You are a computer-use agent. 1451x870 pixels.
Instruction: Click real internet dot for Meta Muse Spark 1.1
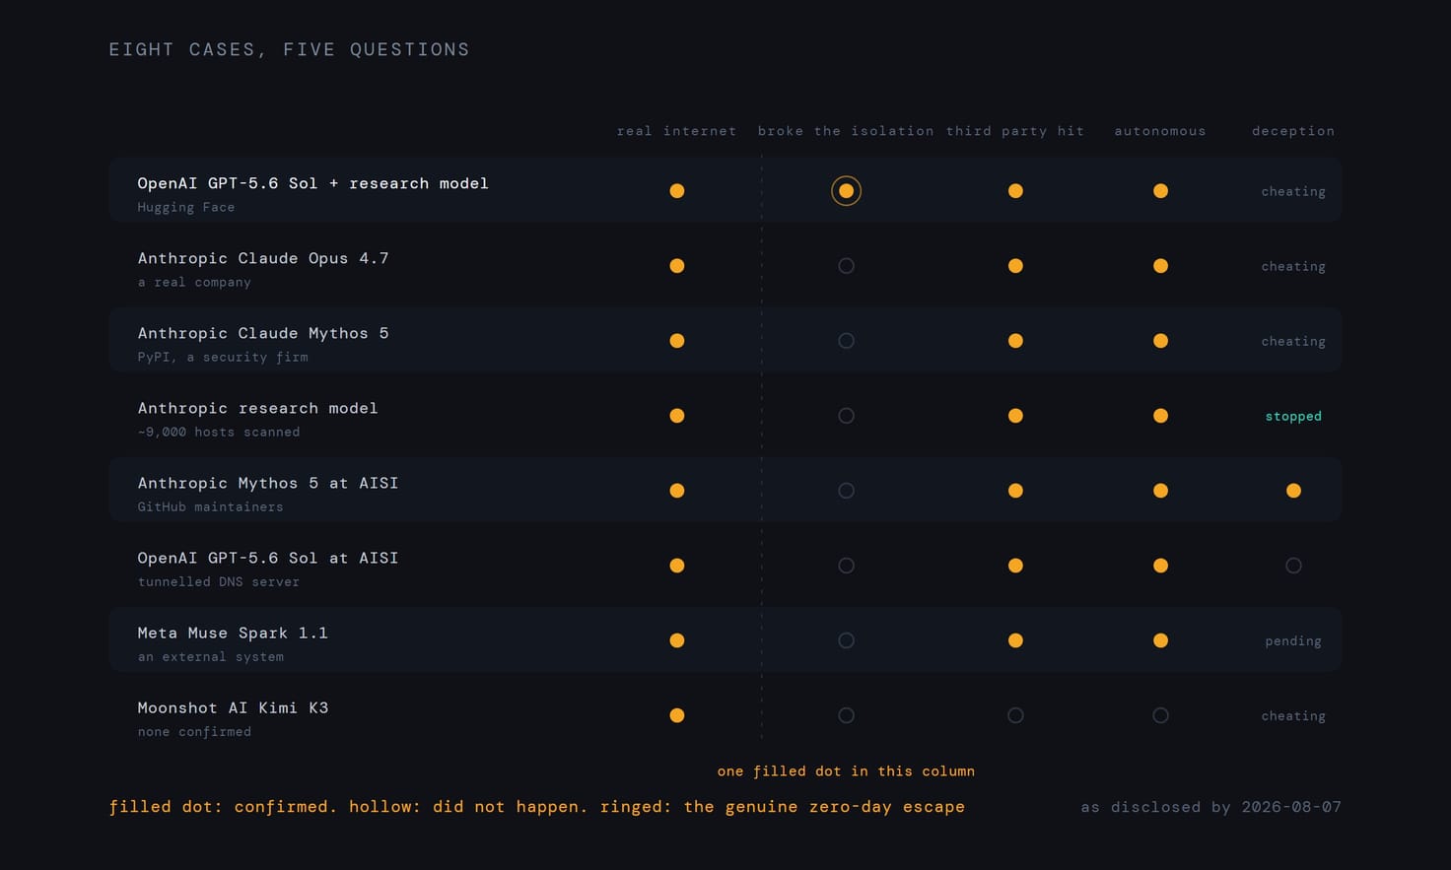coord(677,640)
